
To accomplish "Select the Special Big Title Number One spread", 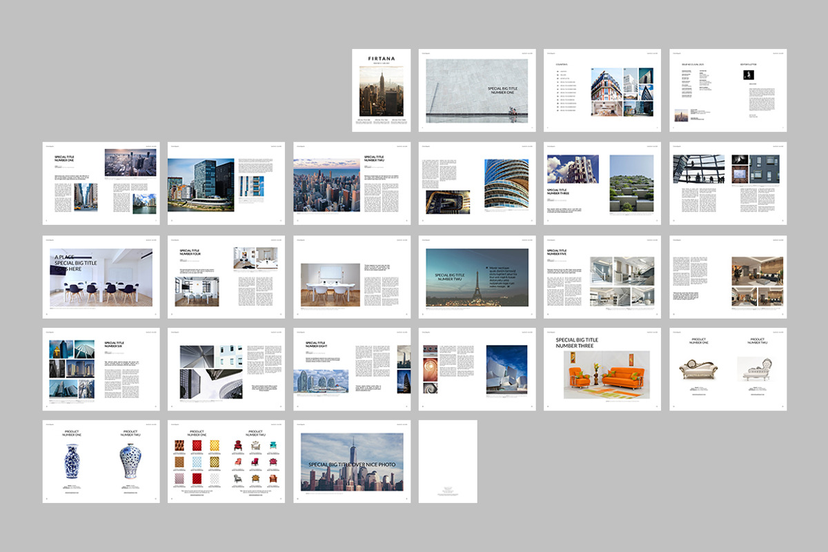I will pyautogui.click(x=477, y=90).
